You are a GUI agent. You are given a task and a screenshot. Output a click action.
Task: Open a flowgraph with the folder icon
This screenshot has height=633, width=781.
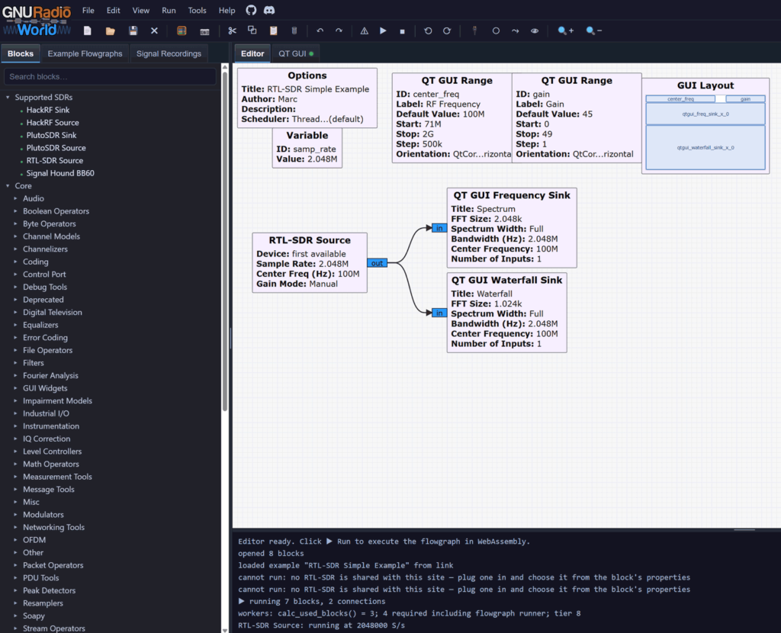(x=111, y=31)
